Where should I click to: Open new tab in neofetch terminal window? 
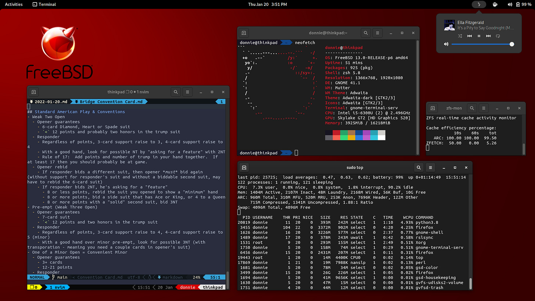tap(244, 33)
